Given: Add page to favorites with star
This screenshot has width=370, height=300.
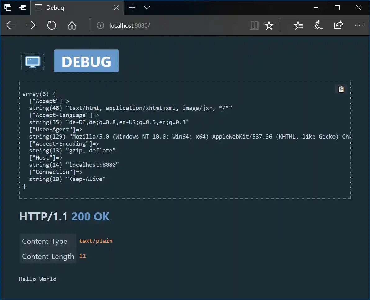Looking at the screenshot, I should pyautogui.click(x=269, y=25).
